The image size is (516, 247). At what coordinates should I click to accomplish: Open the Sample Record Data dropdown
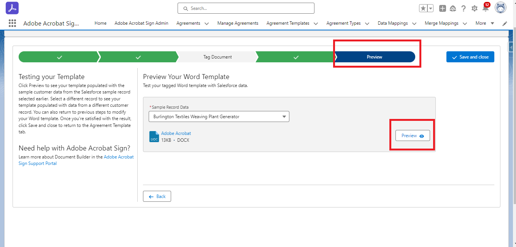(219, 117)
